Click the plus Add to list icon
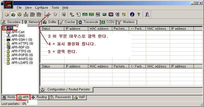Screen dimensions: 204x107 coord(49,14)
